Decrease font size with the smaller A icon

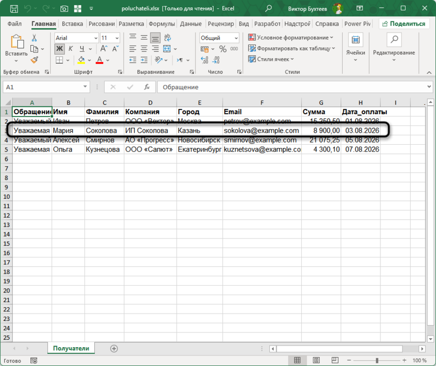[x=115, y=49]
